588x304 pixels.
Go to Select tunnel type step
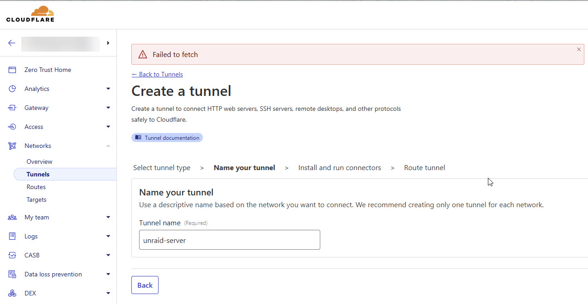[x=162, y=168]
